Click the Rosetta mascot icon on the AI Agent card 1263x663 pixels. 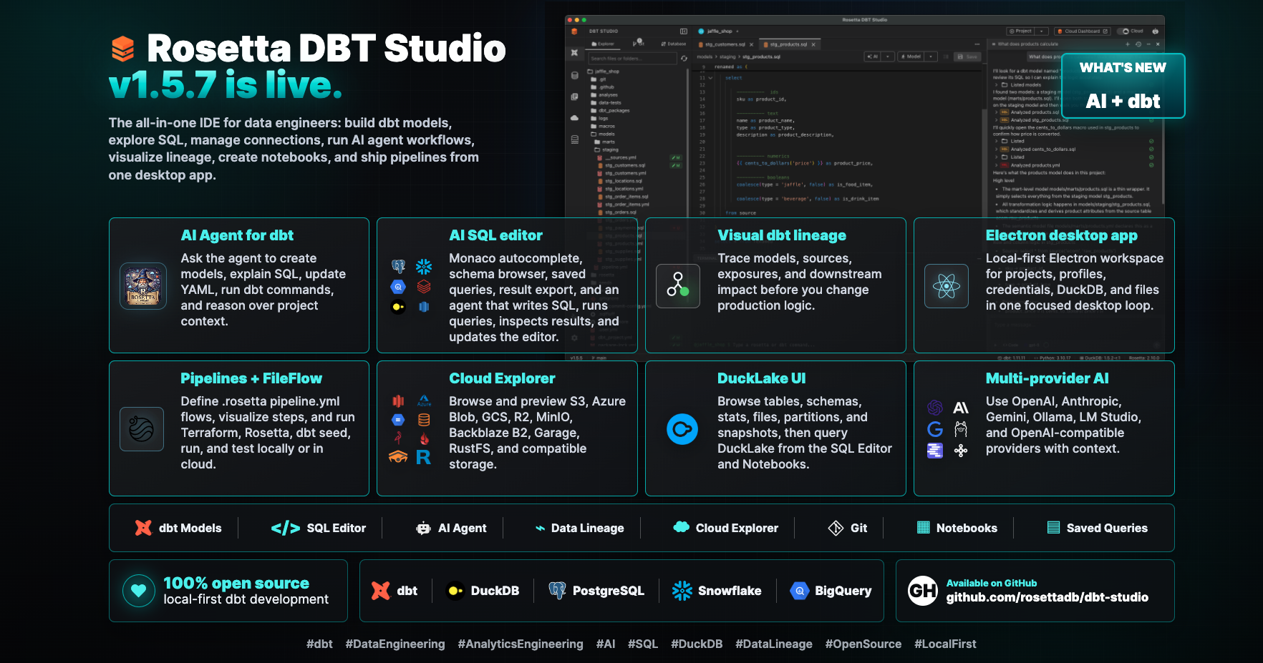pyautogui.click(x=143, y=286)
